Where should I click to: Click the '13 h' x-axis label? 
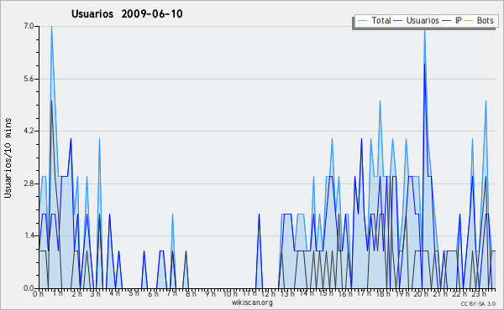287,293
